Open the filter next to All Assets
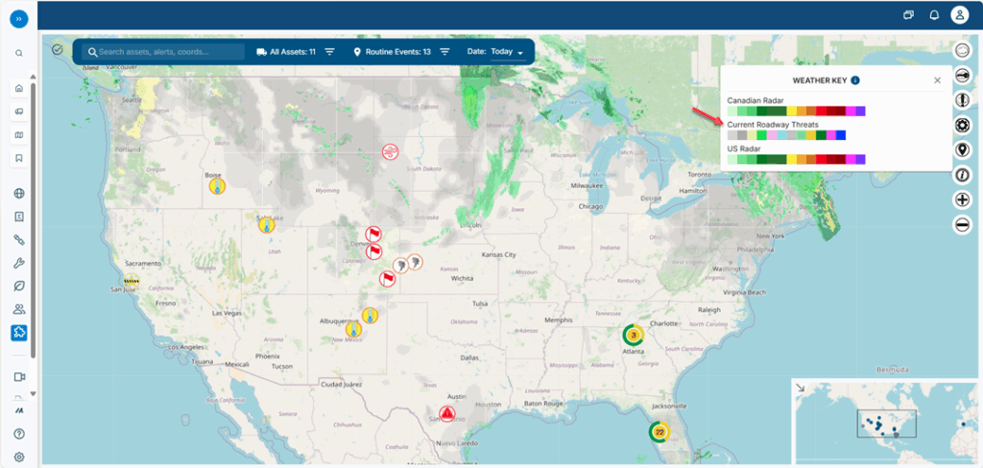The image size is (983, 468). coord(330,52)
